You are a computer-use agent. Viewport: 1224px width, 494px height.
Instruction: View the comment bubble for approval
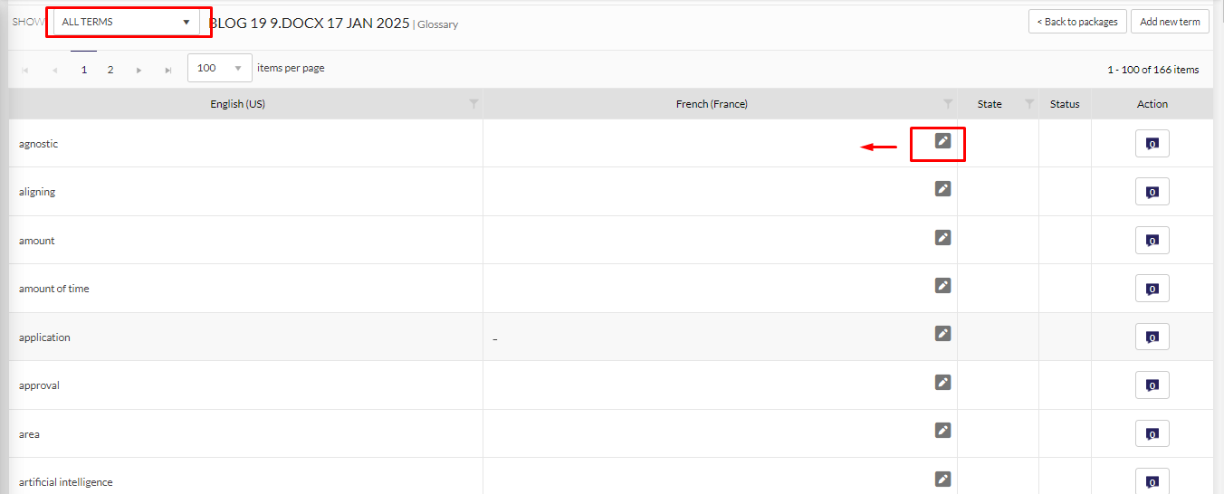click(x=1152, y=385)
